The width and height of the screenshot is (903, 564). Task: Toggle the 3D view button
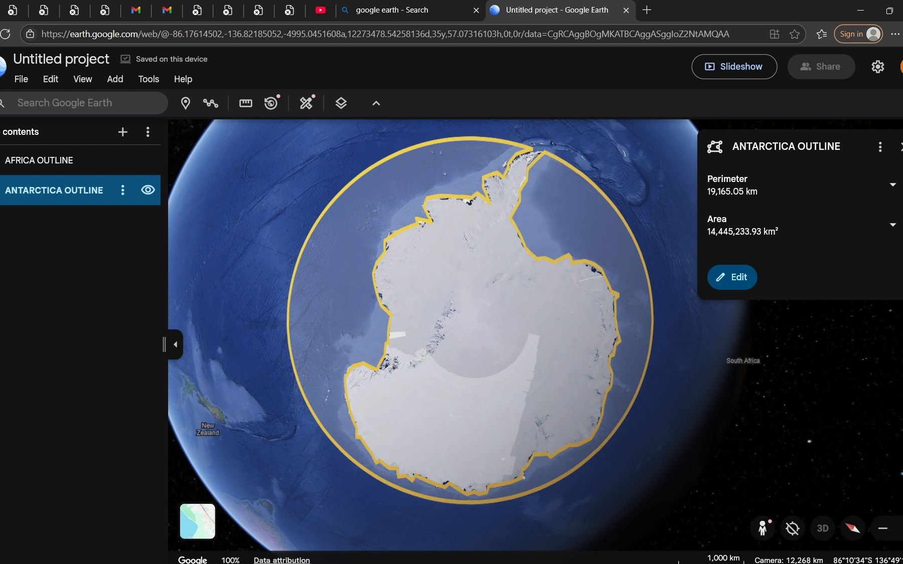pyautogui.click(x=822, y=528)
